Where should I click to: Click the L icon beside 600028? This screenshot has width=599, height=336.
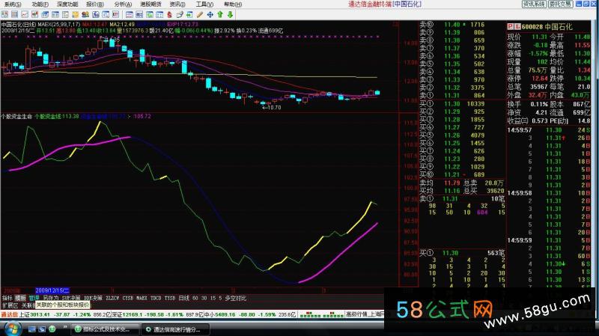coord(517,27)
